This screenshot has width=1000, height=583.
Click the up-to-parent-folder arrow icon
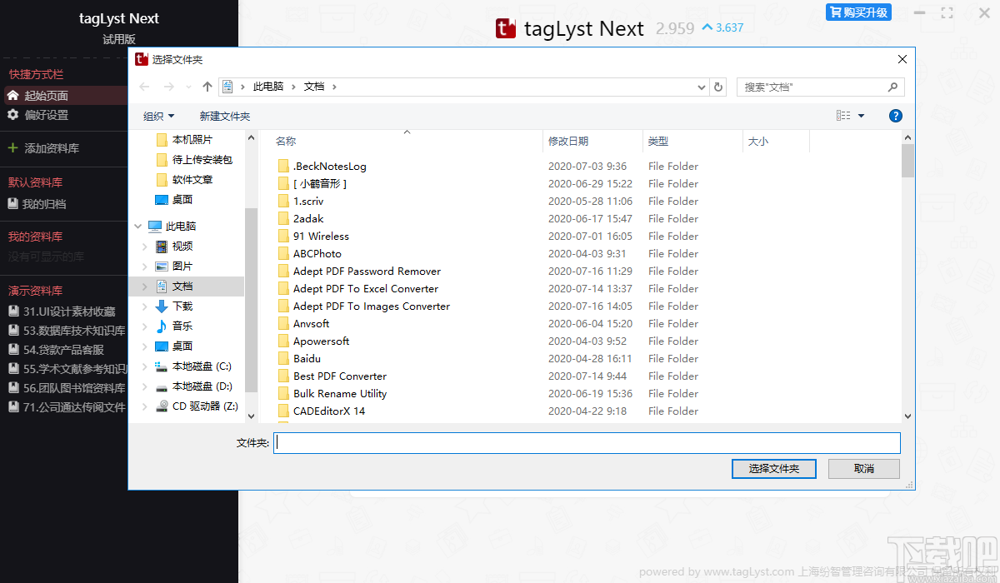[207, 87]
